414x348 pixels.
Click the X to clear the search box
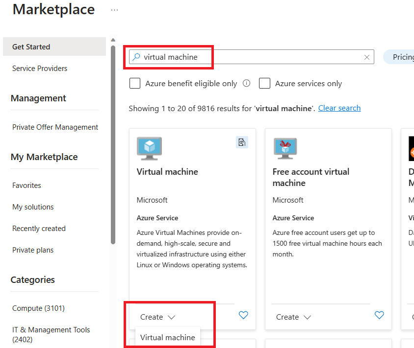(x=366, y=57)
